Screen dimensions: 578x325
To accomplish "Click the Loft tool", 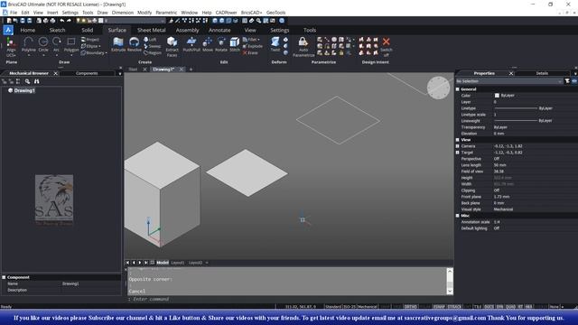I will (x=151, y=40).
